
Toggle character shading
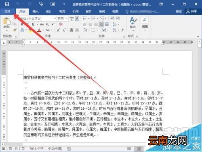click(x=72, y=30)
